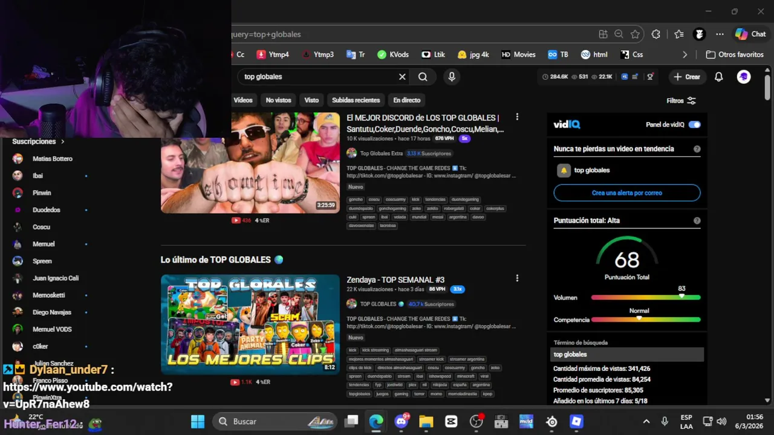This screenshot has width=774, height=435.
Task: Toggle the Panel de vidIQ switch
Action: (x=695, y=124)
